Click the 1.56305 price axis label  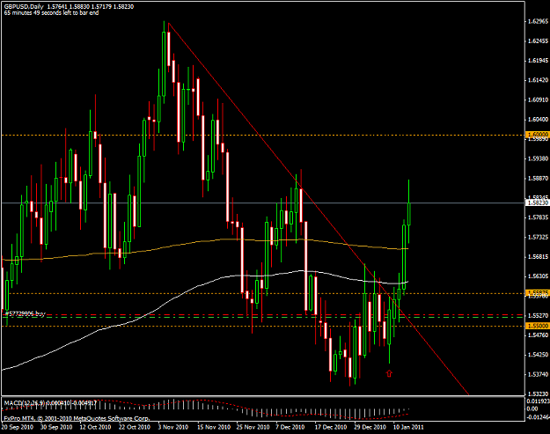[x=538, y=276]
